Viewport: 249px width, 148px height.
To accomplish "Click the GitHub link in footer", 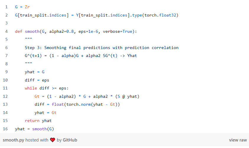I will click(70, 140).
